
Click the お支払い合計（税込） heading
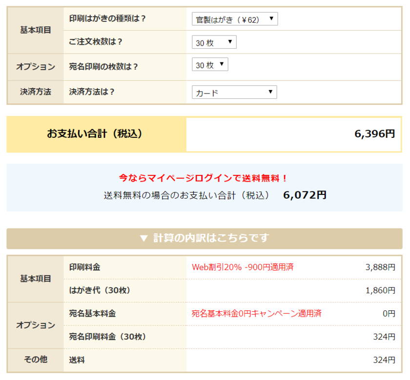click(95, 134)
